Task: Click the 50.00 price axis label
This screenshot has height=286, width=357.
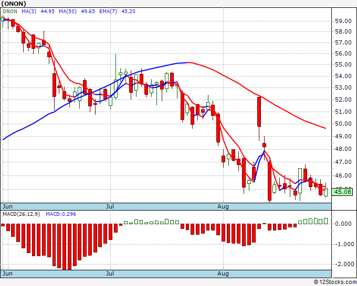Action: click(x=343, y=124)
